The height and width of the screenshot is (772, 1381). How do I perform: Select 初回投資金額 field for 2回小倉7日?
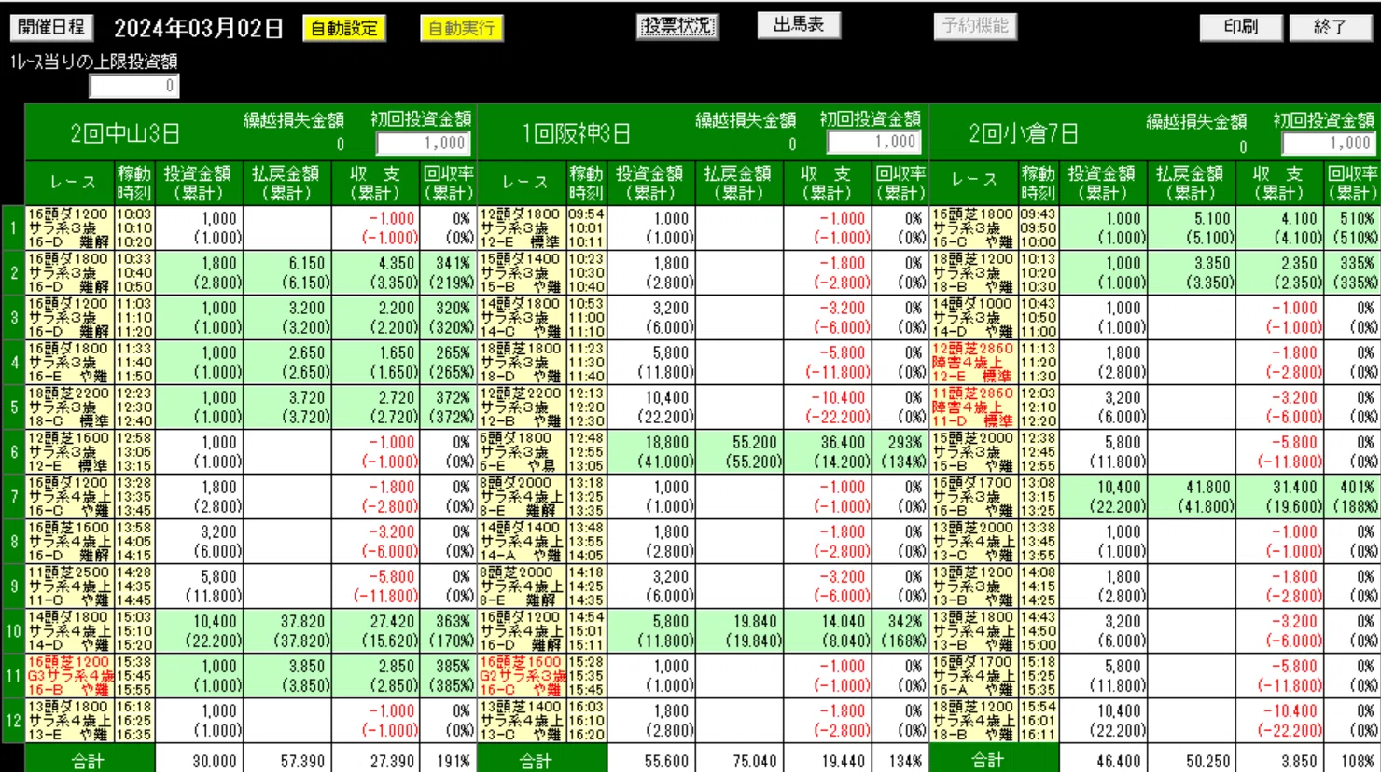[1327, 144]
